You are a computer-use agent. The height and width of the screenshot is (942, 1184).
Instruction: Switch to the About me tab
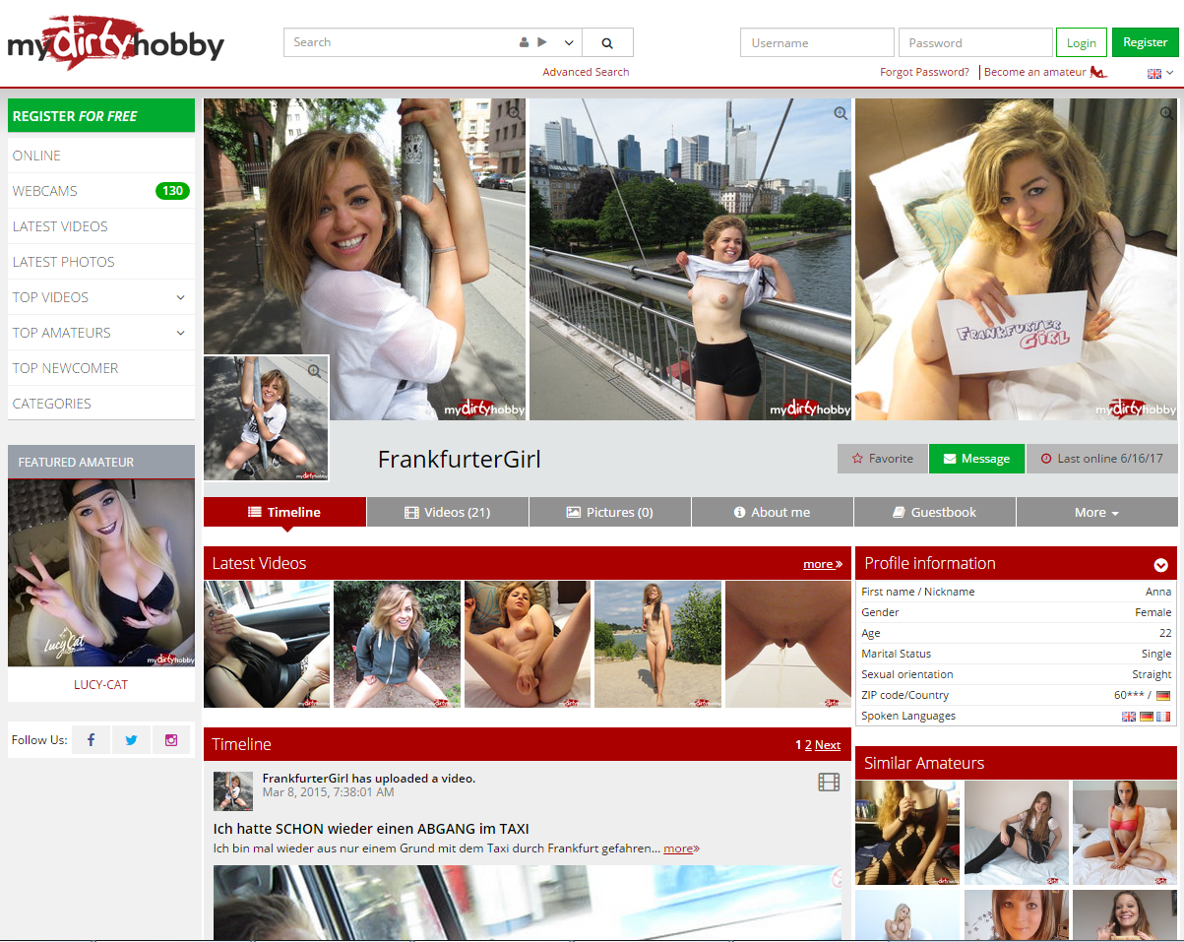pyautogui.click(x=772, y=513)
